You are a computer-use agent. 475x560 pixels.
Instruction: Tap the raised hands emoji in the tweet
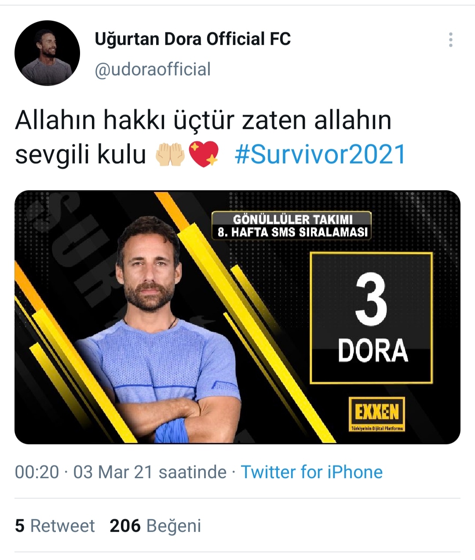click(170, 155)
